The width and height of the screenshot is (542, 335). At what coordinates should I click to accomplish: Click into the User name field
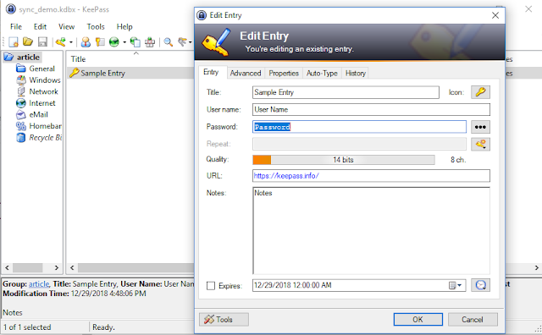371,109
